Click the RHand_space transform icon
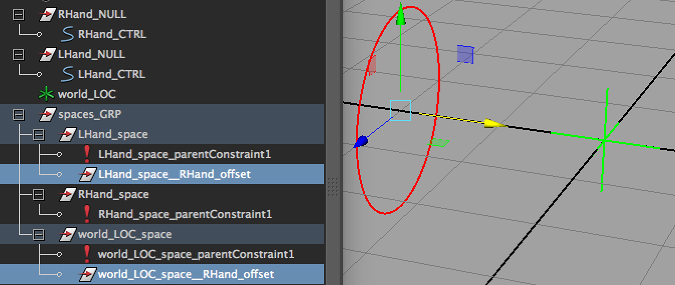This screenshot has width=675, height=285. click(x=68, y=194)
